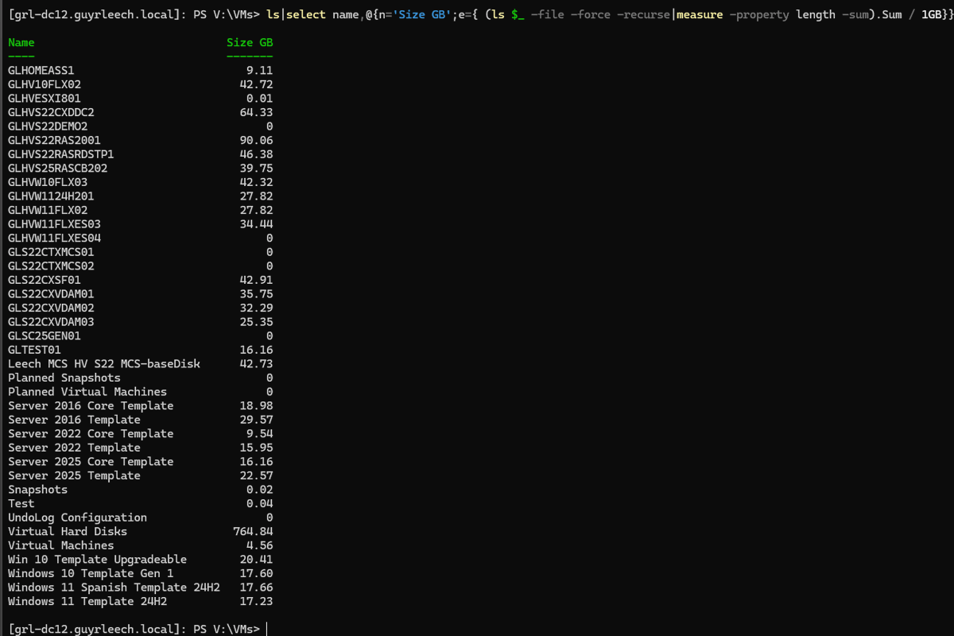This screenshot has width=954, height=636.
Task: Click the '1GB' literal in the command
Action: [x=931, y=15]
